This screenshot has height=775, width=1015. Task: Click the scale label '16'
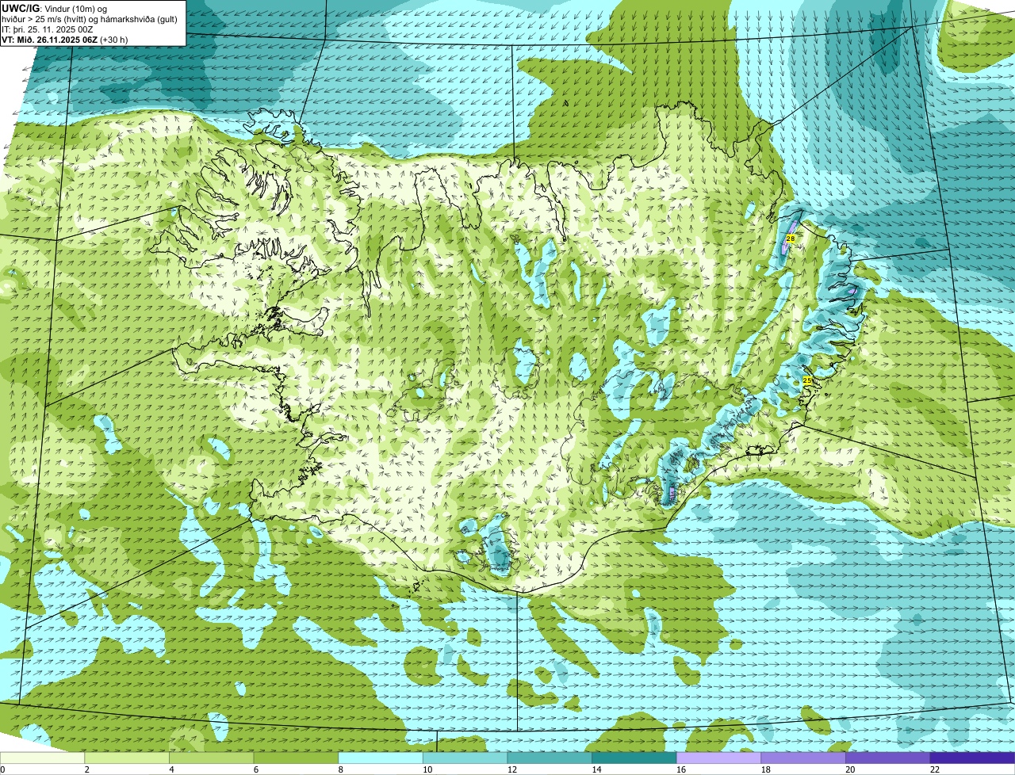pos(681,769)
